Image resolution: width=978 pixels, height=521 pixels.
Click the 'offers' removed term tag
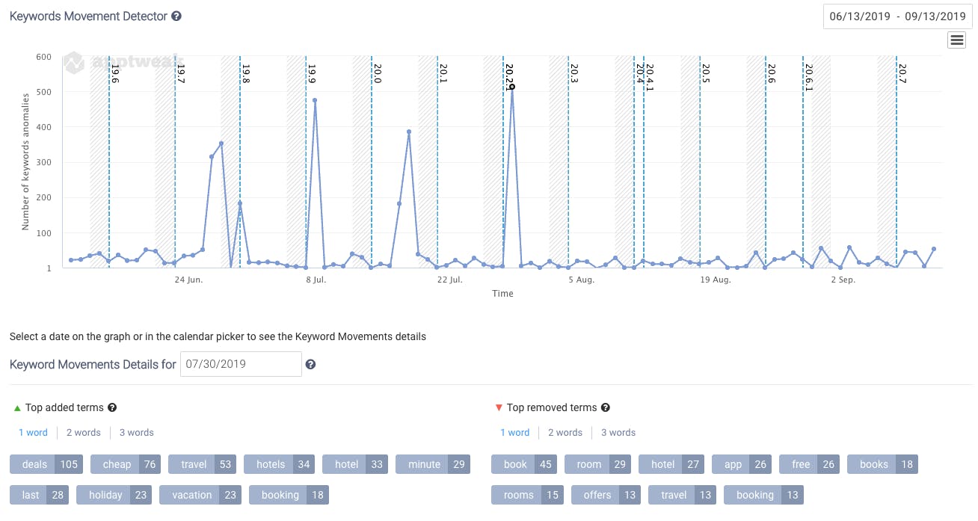[606, 495]
